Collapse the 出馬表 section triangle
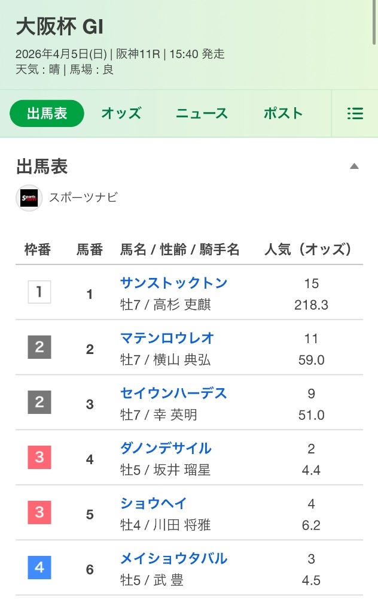The image size is (378, 599). (354, 167)
